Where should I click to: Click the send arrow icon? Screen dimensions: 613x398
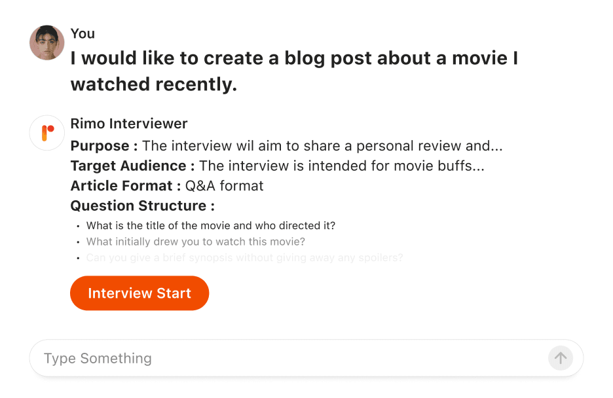560,358
